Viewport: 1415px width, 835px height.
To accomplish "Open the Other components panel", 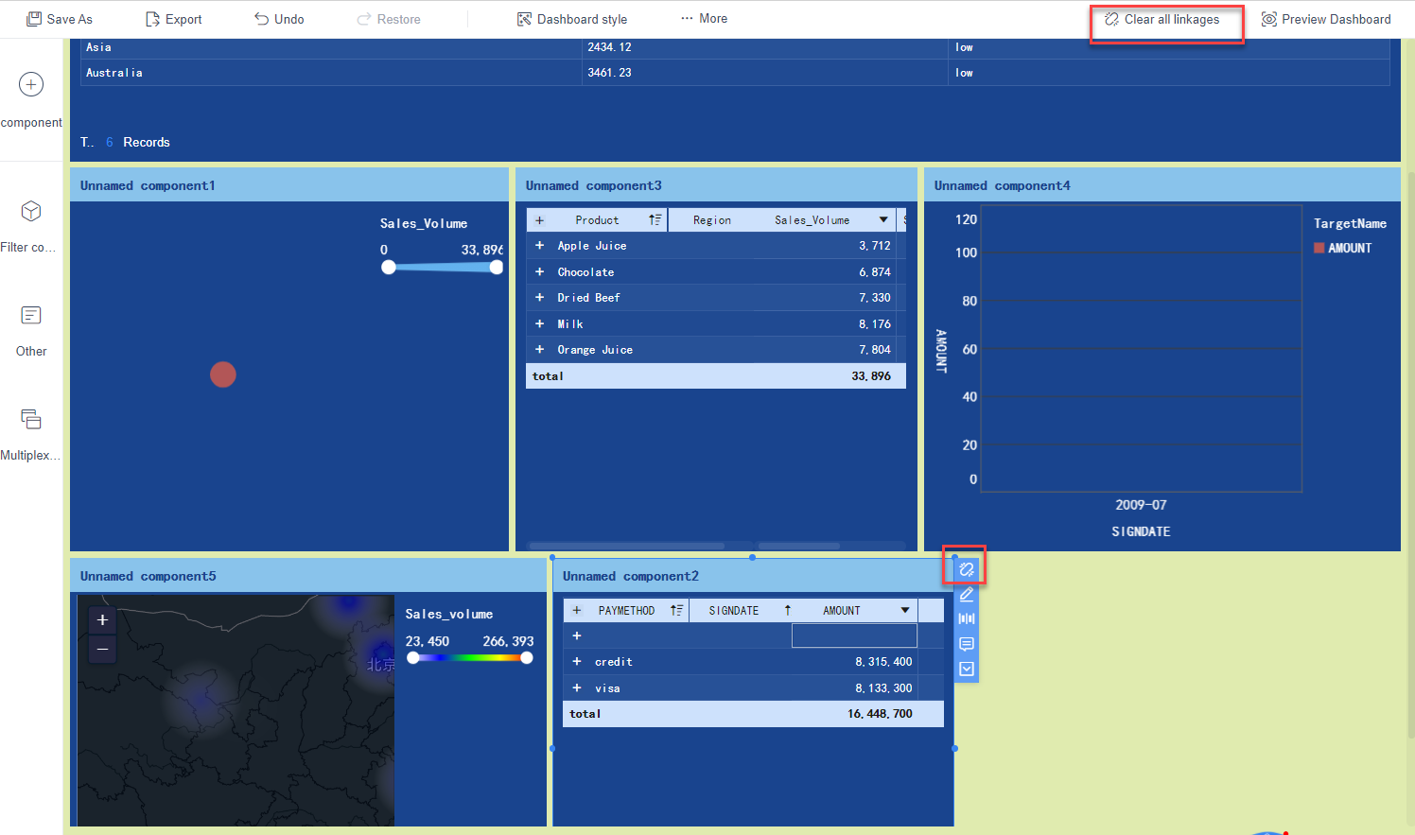I will 31,330.
